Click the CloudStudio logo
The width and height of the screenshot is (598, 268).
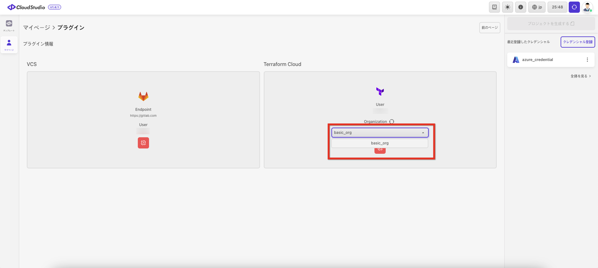click(27, 7)
